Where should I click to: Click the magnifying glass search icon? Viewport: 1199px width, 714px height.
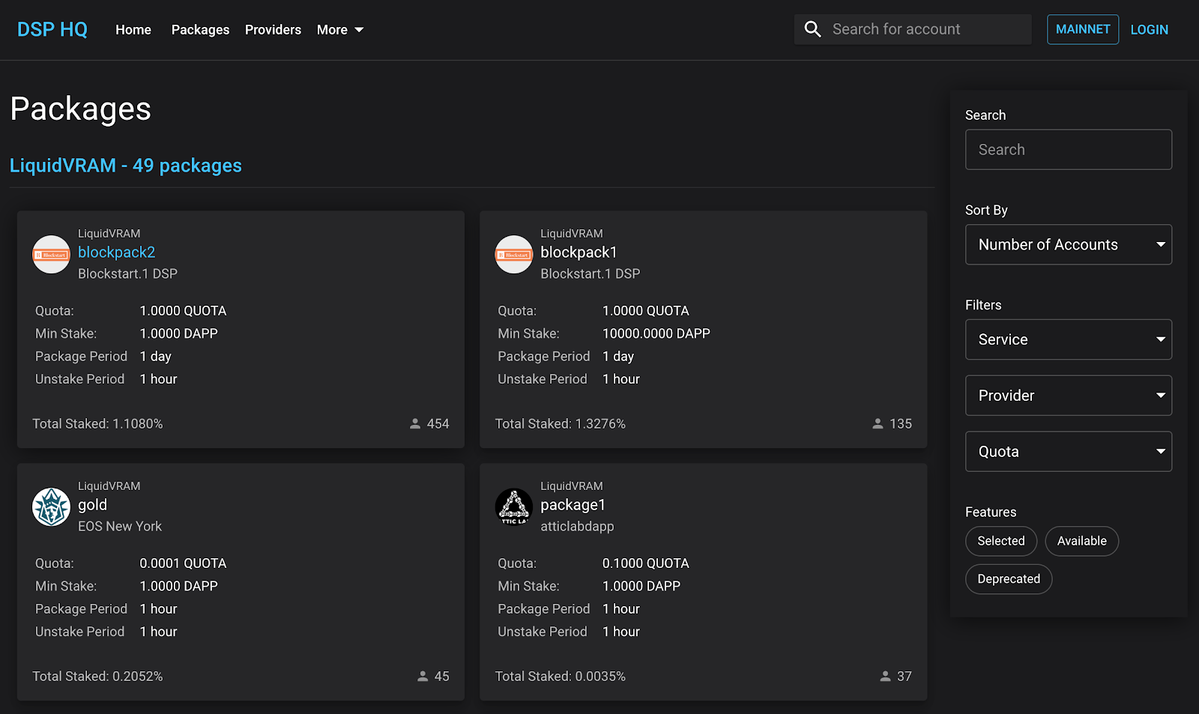812,29
